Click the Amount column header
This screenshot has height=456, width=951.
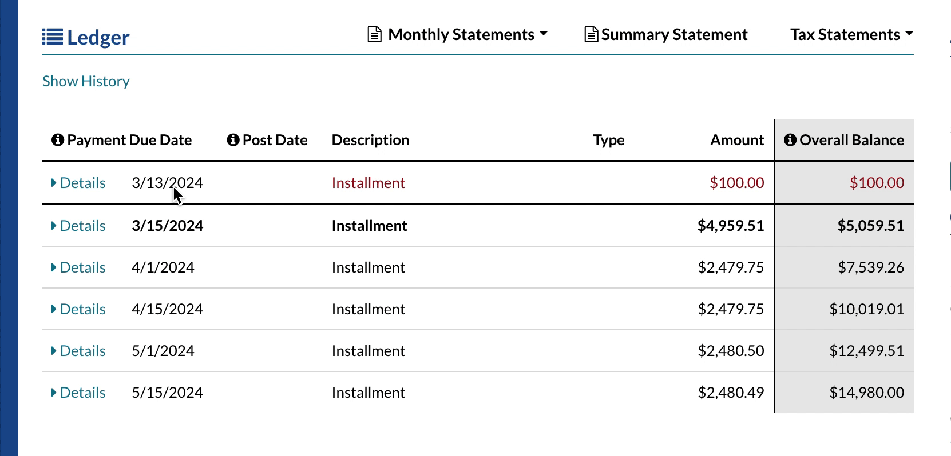point(736,140)
